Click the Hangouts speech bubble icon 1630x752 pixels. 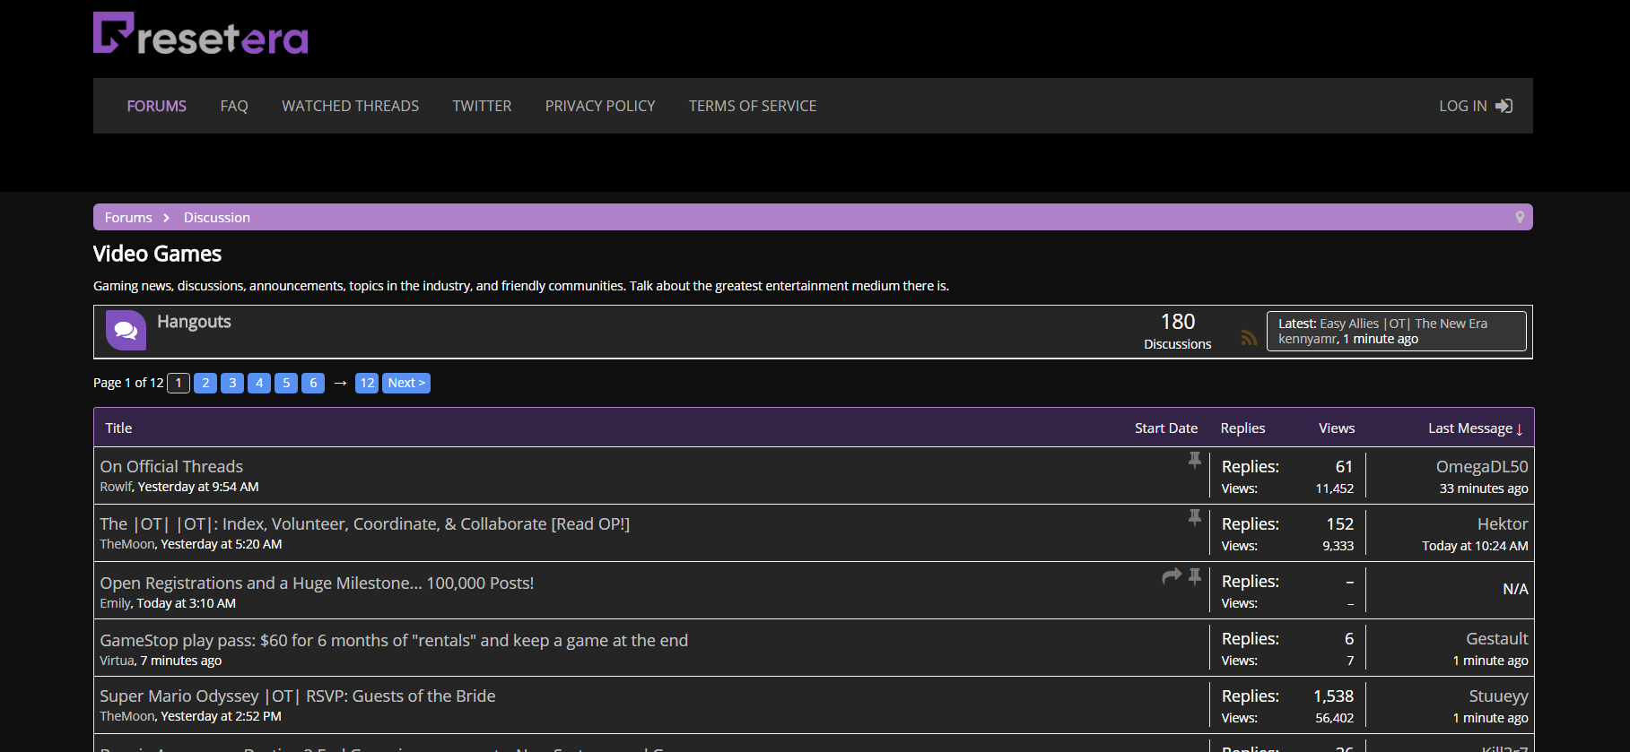click(126, 331)
